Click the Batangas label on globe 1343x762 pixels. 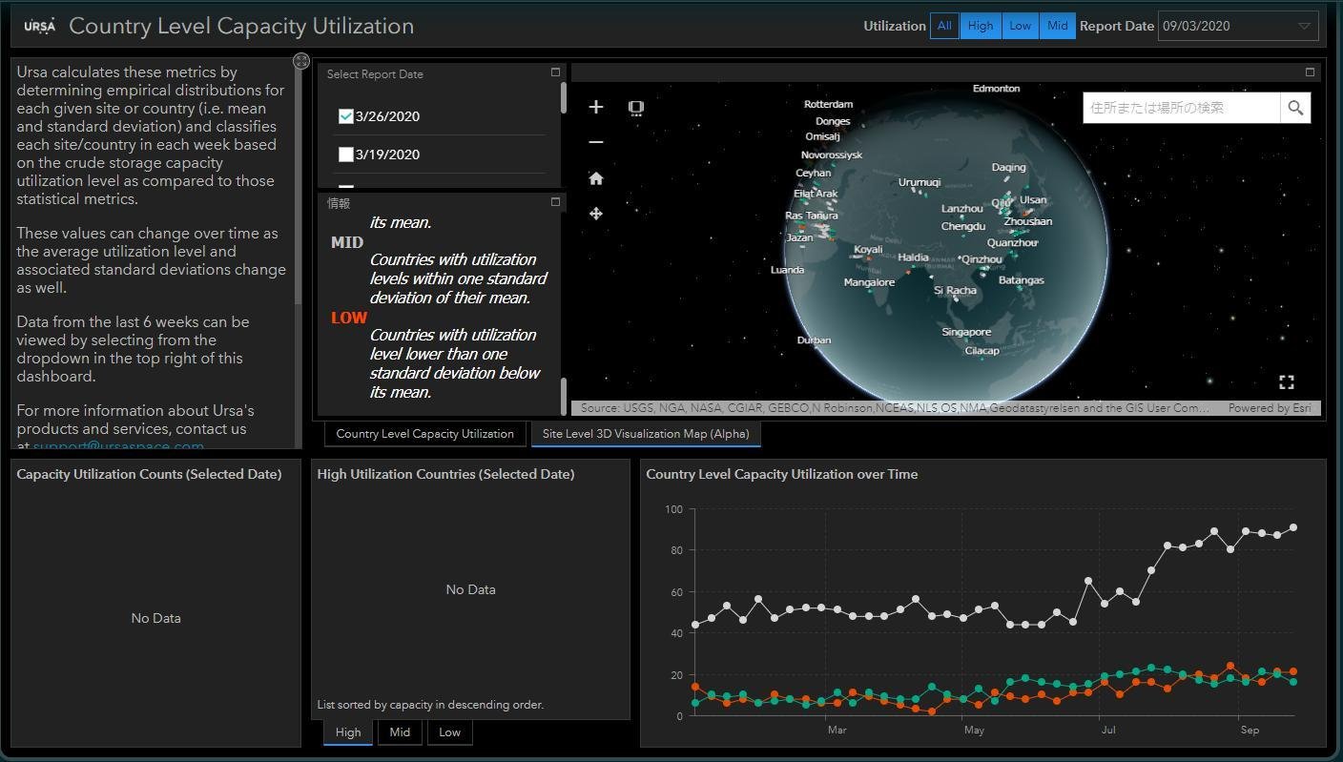[1022, 280]
